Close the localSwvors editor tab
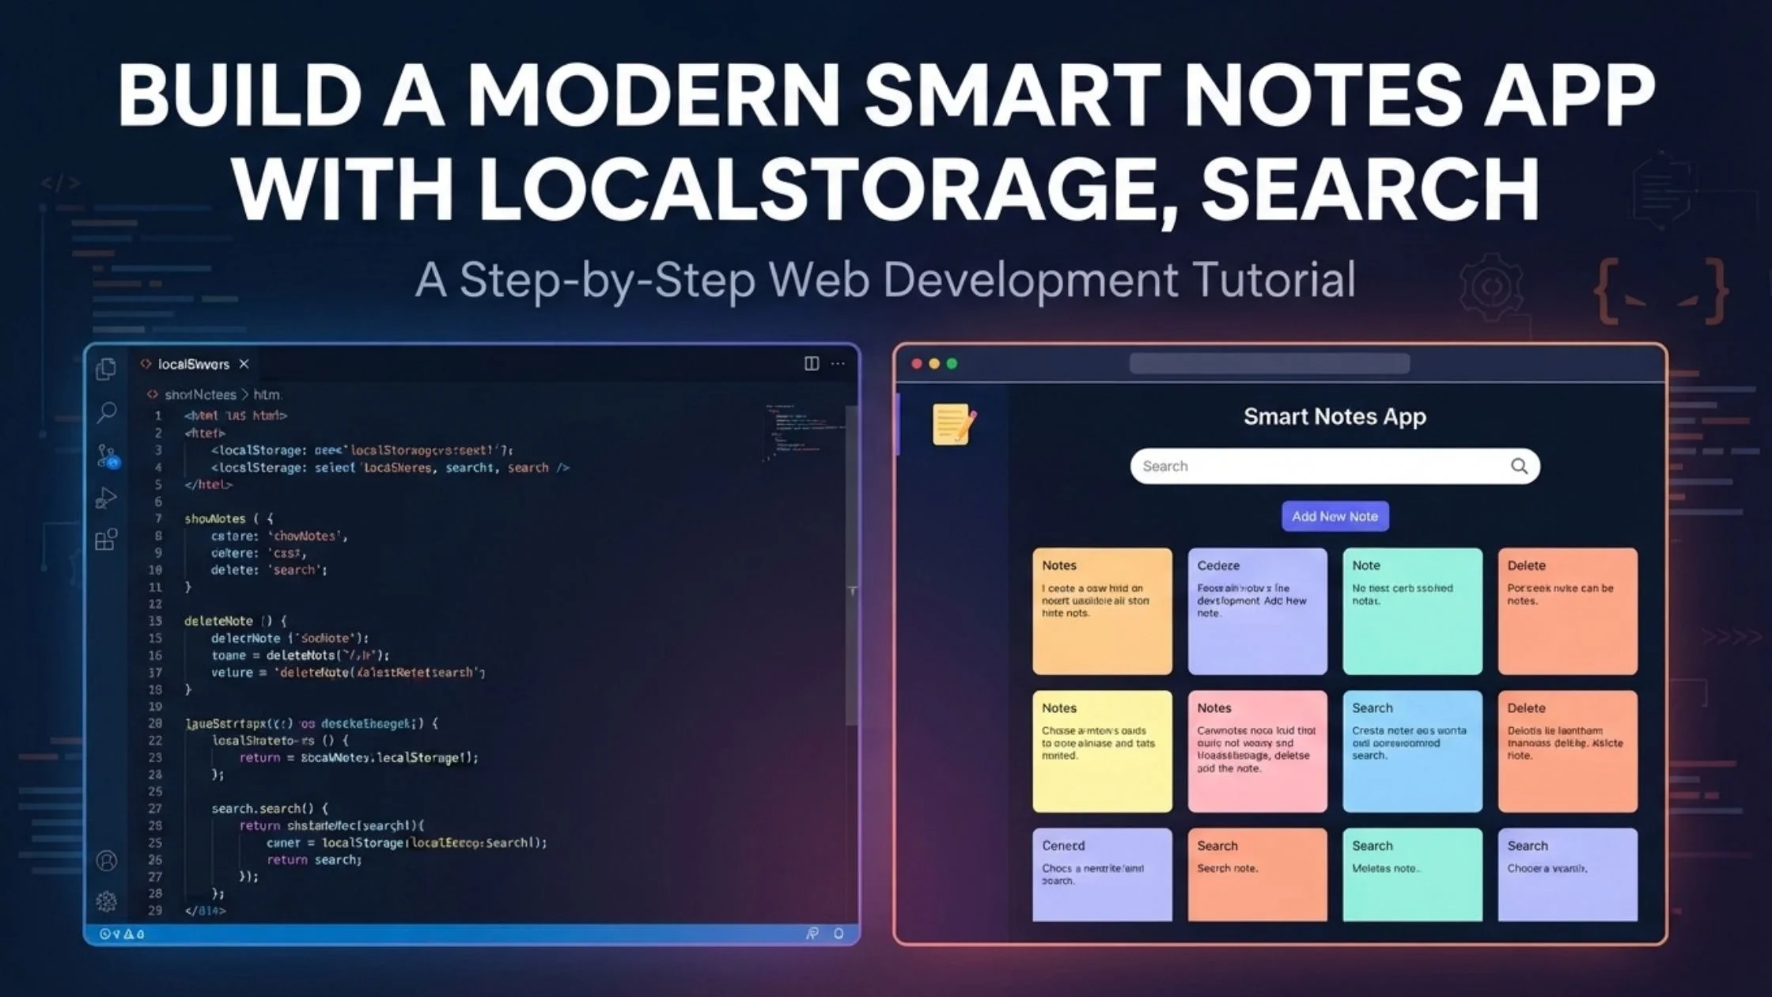 [244, 364]
